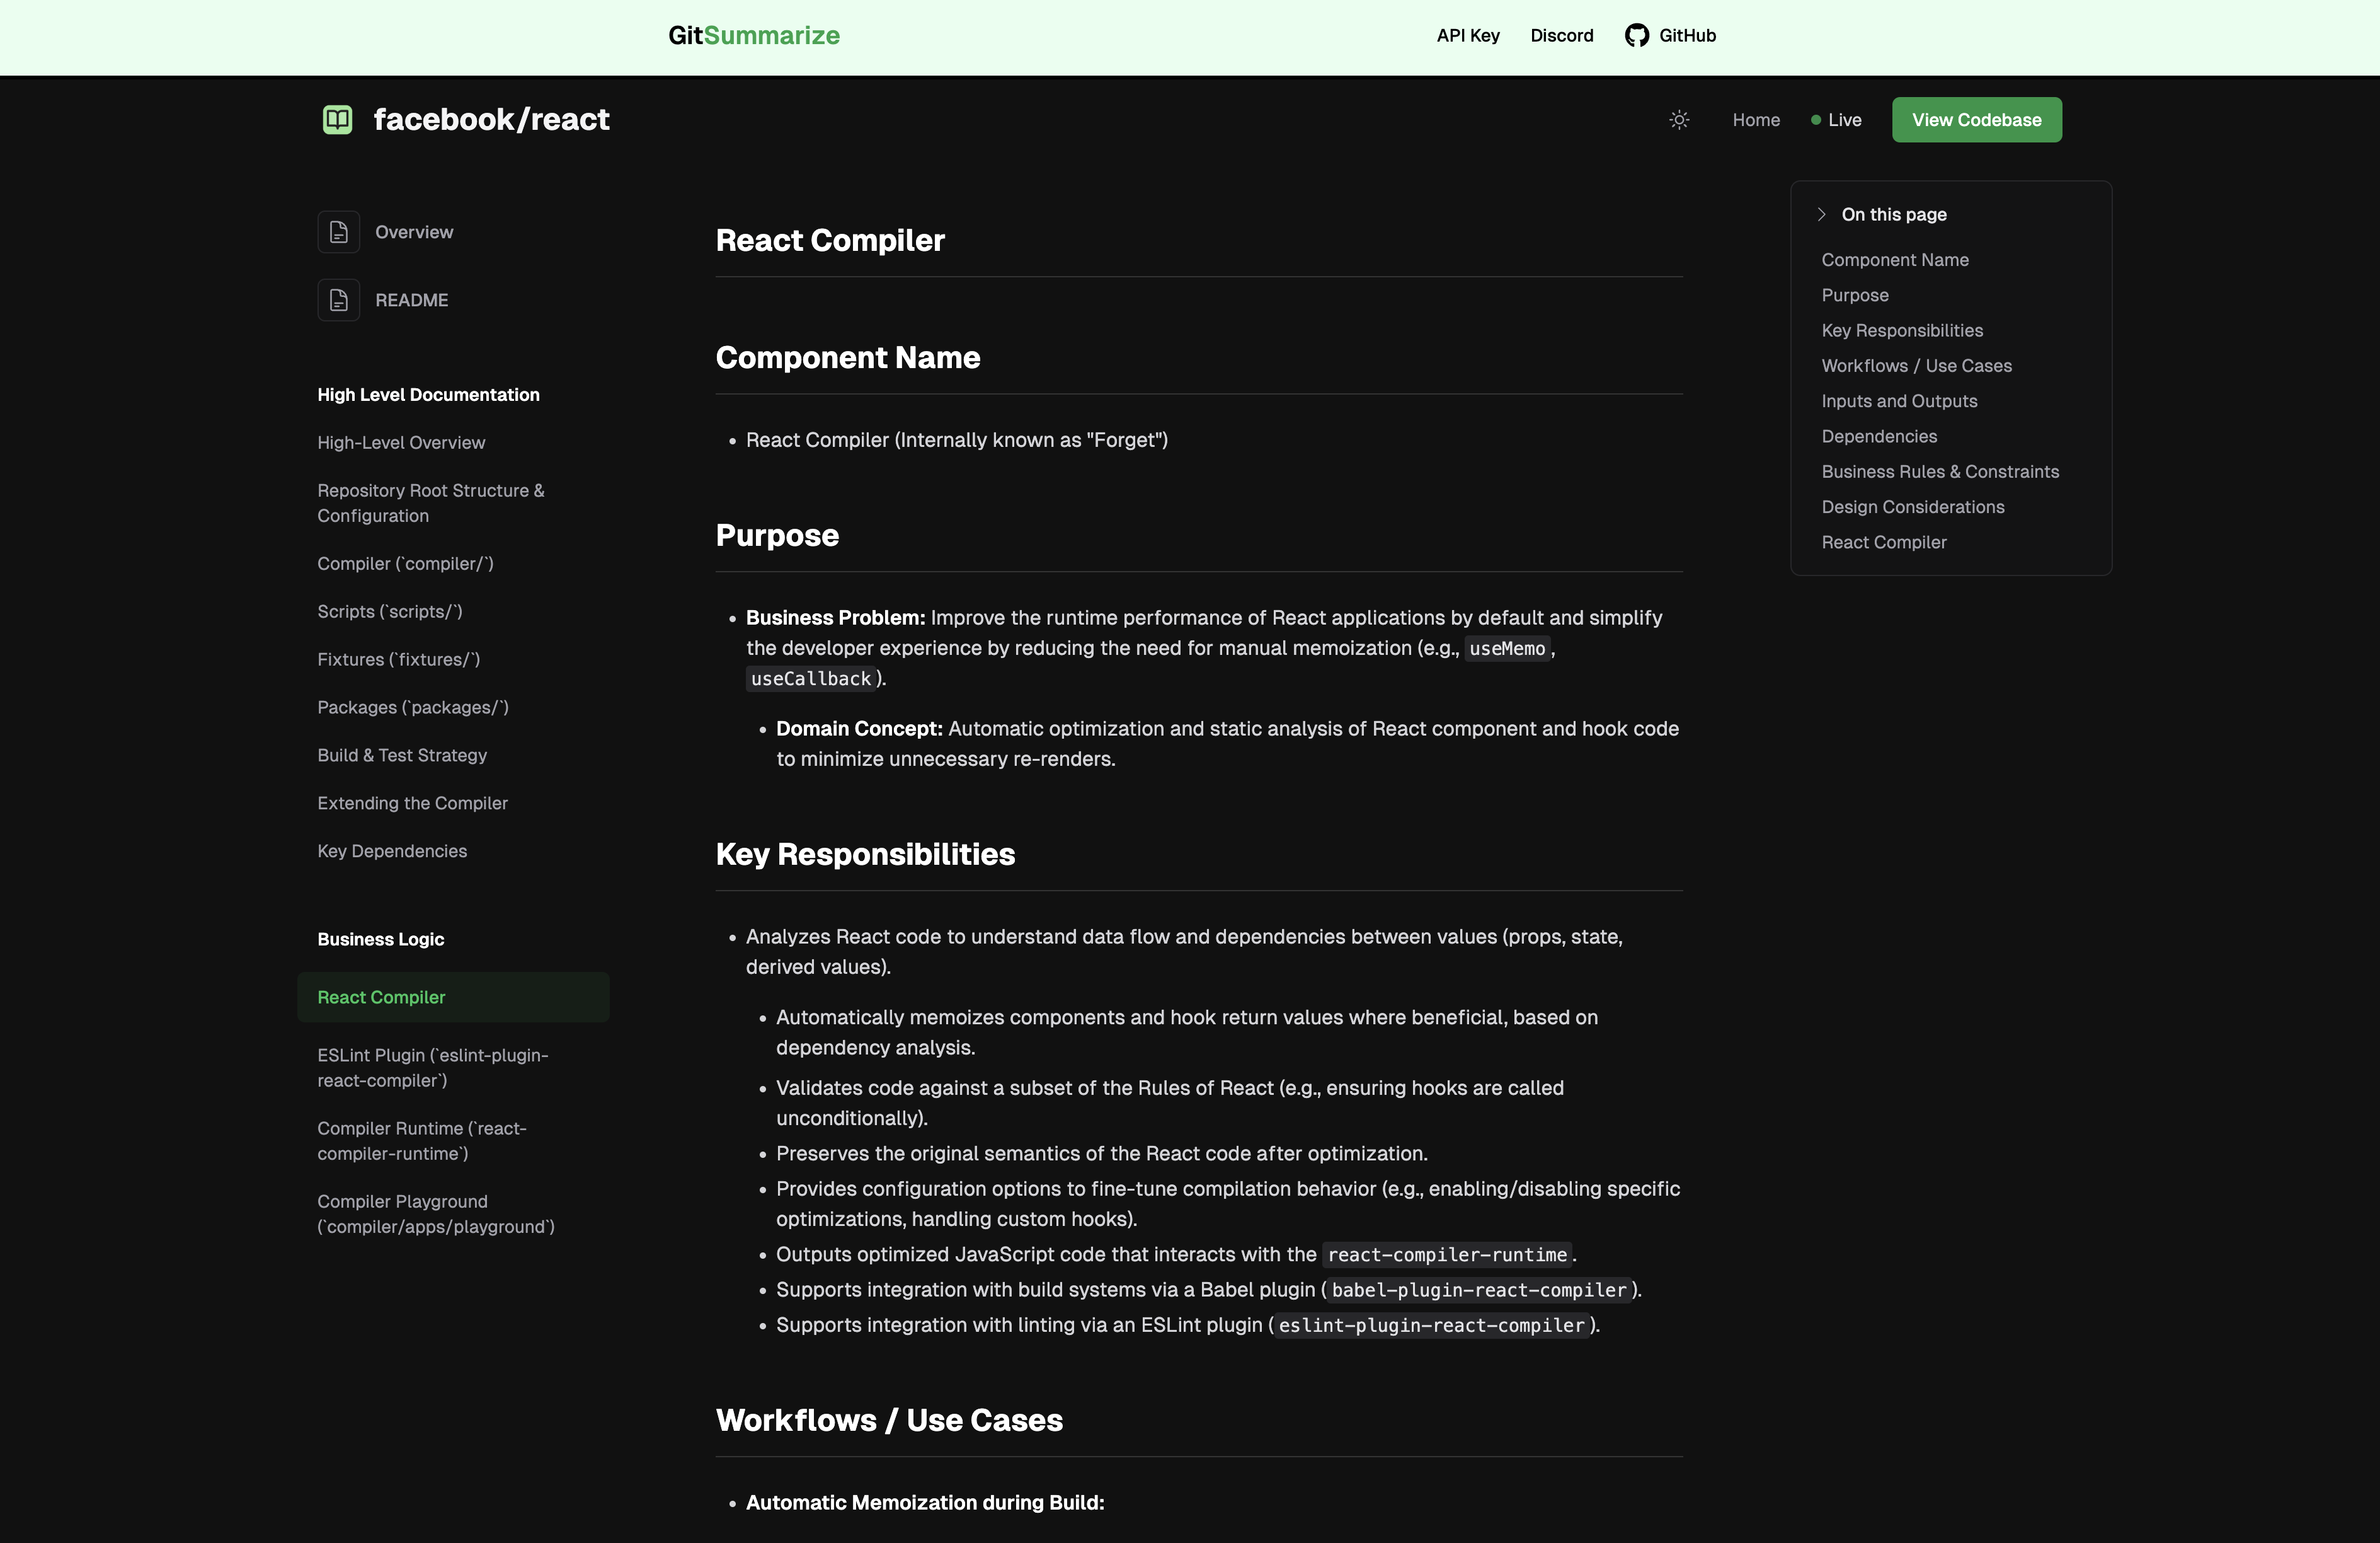Open Repository Root Structure & Configuration page

pos(430,504)
